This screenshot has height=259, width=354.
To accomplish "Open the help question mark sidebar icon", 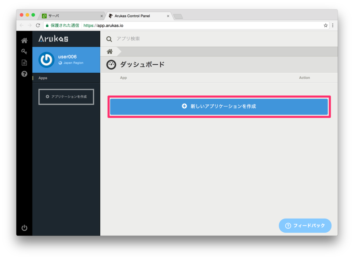I will point(24,74).
